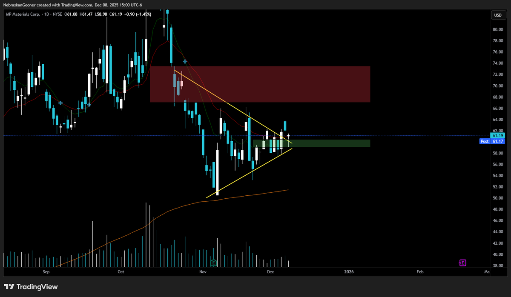Click the 46.00 price axis label
The width and height of the screenshot is (511, 297).
[497, 221]
